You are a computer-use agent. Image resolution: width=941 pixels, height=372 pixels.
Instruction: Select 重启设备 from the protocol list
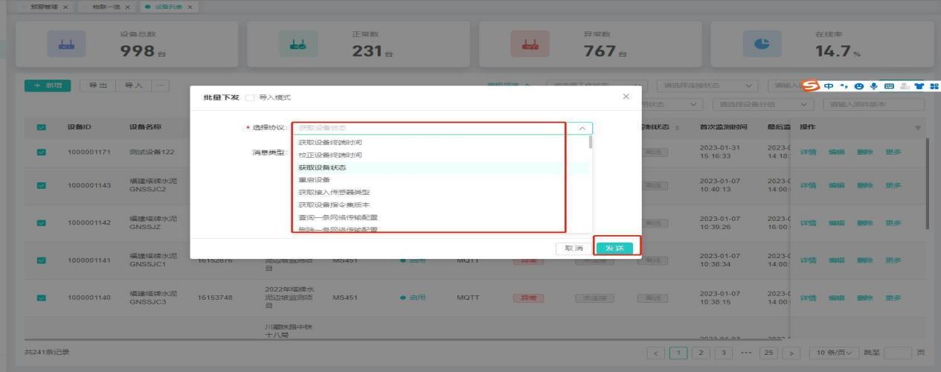pyautogui.click(x=315, y=180)
